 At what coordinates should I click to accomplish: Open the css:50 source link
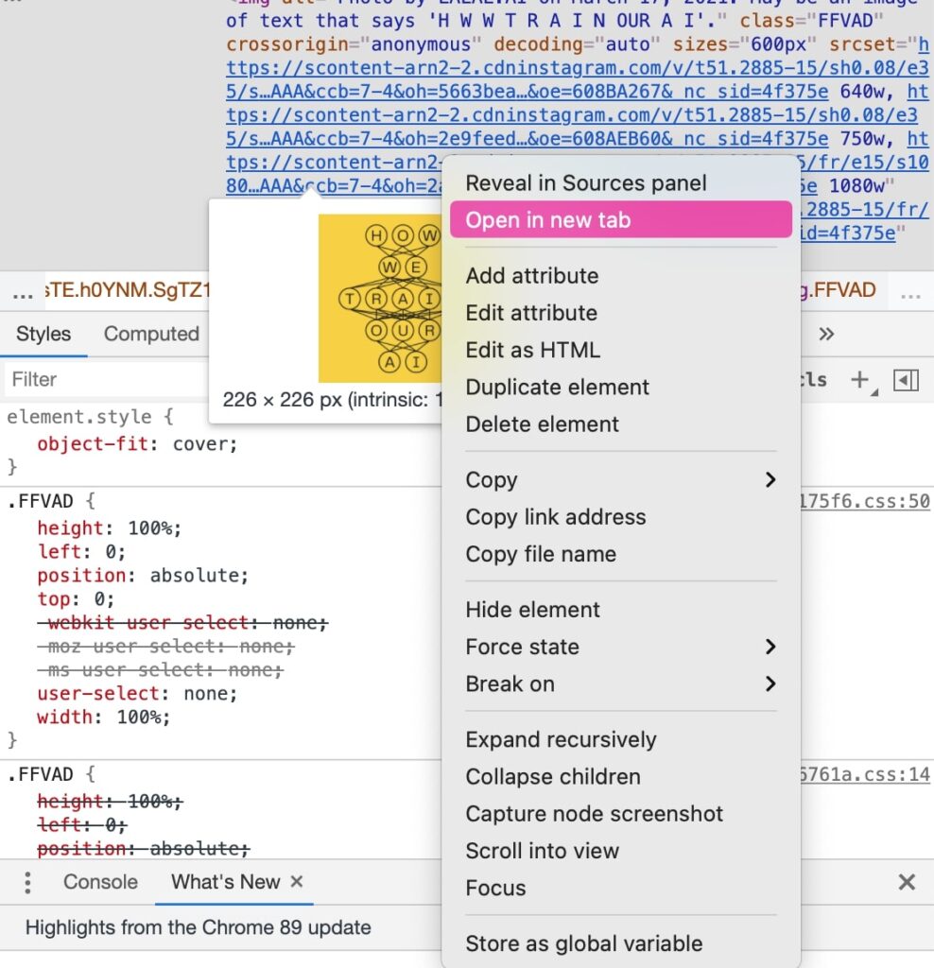pyautogui.click(x=865, y=501)
